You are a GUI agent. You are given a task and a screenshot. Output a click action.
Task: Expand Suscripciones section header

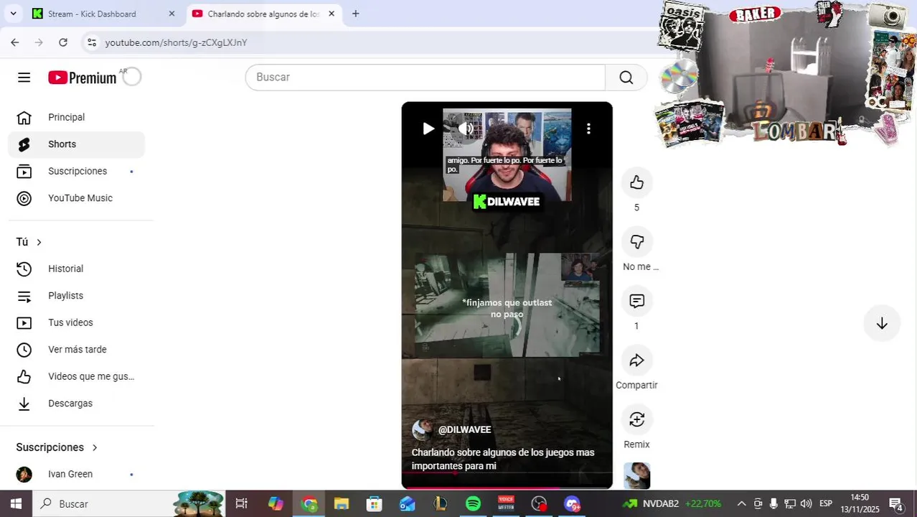click(57, 447)
